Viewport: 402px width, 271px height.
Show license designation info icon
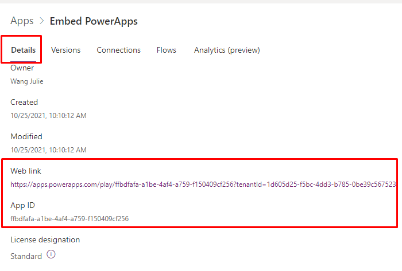pyautogui.click(x=51, y=254)
